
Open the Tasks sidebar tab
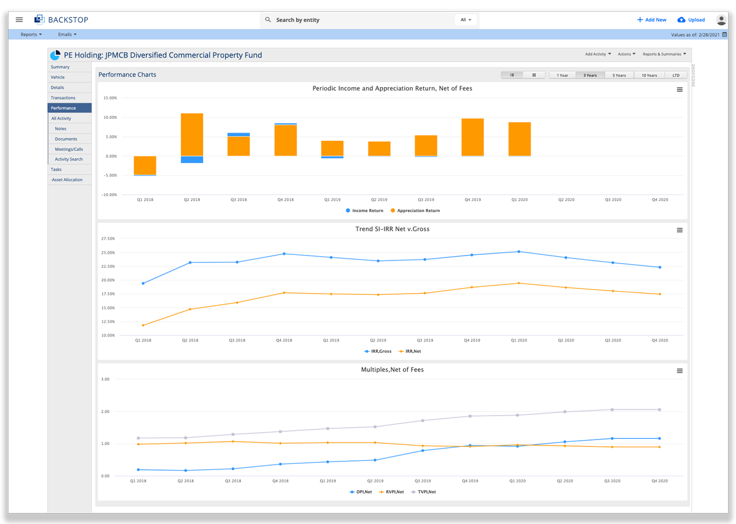point(69,169)
